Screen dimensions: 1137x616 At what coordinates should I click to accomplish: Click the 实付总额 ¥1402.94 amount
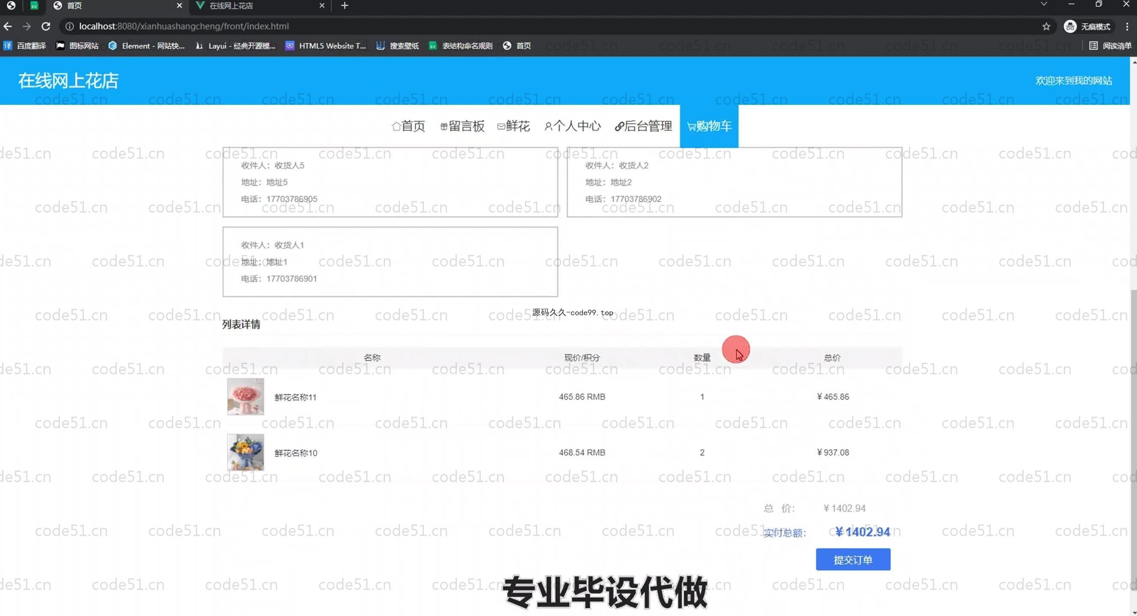coord(862,532)
